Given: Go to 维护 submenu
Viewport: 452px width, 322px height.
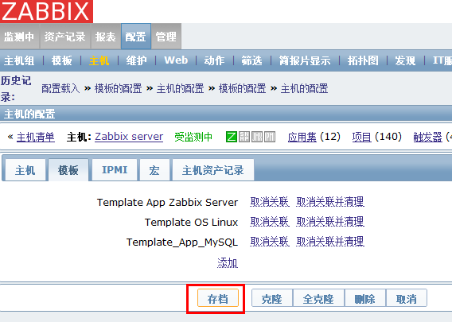Looking at the screenshot, I should click(x=137, y=60).
